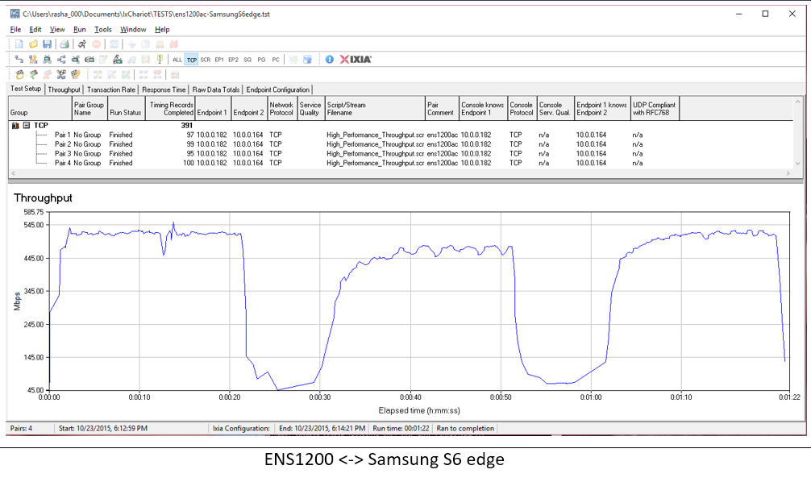Screen dimensions: 811x482
Task: Click the UDP Compliant with RFC768 header
Action: coord(655,109)
